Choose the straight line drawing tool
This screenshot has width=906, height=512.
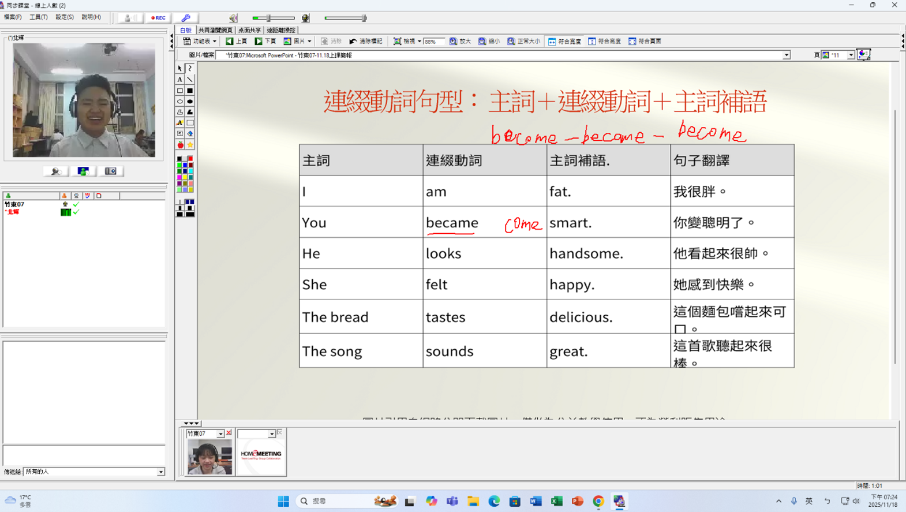tap(190, 80)
